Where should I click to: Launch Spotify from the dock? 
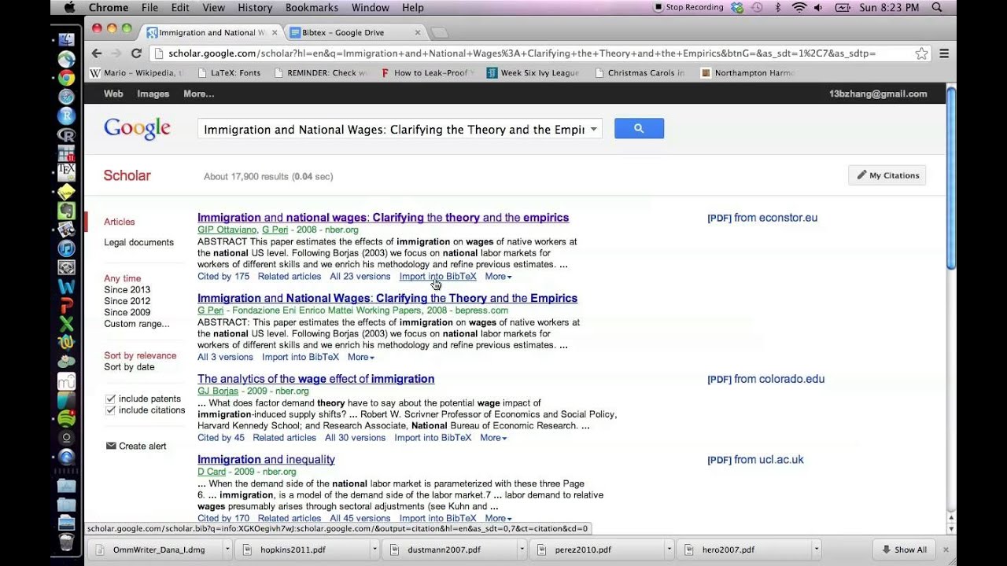[66, 419]
